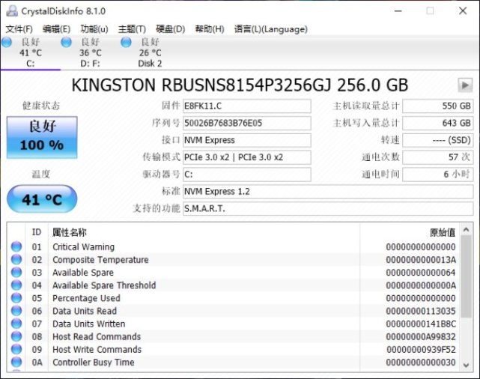Select the Critical Warning attribute row

pyautogui.click(x=234, y=246)
